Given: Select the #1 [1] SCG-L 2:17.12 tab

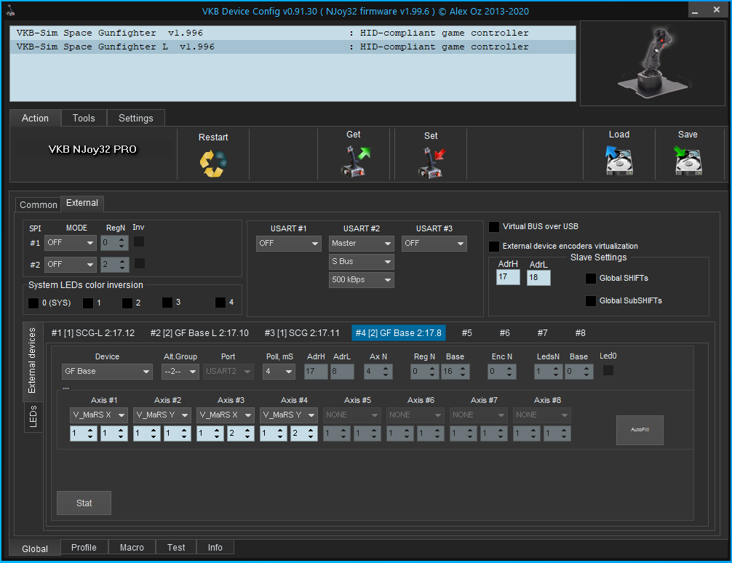Looking at the screenshot, I should [93, 333].
